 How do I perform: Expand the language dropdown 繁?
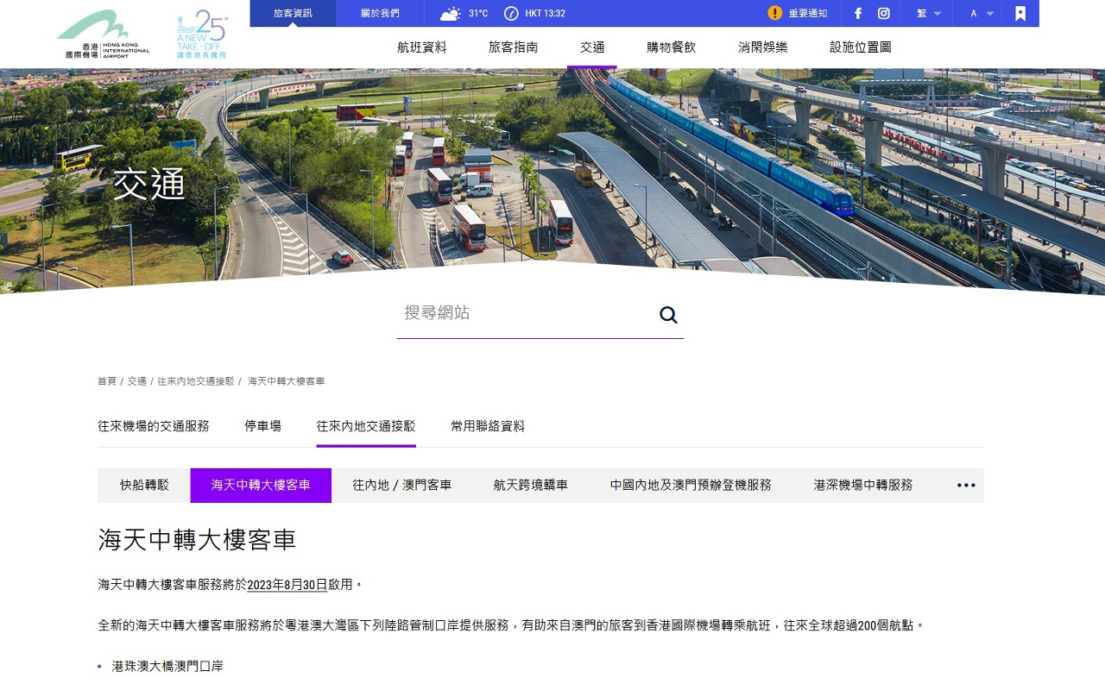(x=928, y=14)
